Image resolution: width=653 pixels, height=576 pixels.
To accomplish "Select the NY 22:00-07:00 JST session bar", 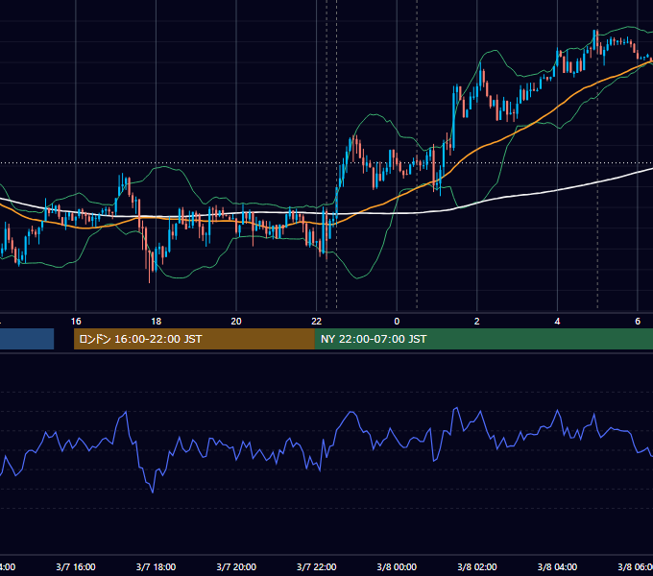I will [483, 339].
